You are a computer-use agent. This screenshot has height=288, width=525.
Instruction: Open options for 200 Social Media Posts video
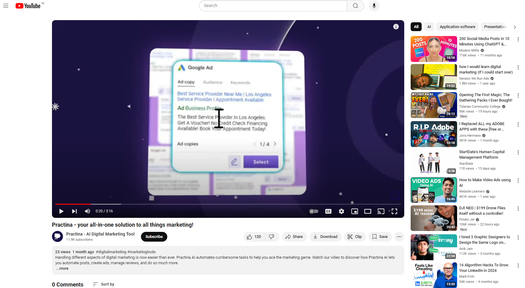(x=518, y=39)
